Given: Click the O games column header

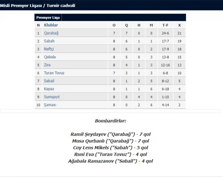Looking at the screenshot, I should click(114, 25).
